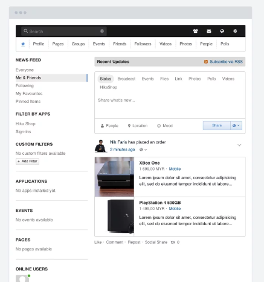Switch to the Broadcast tab

coord(126,79)
